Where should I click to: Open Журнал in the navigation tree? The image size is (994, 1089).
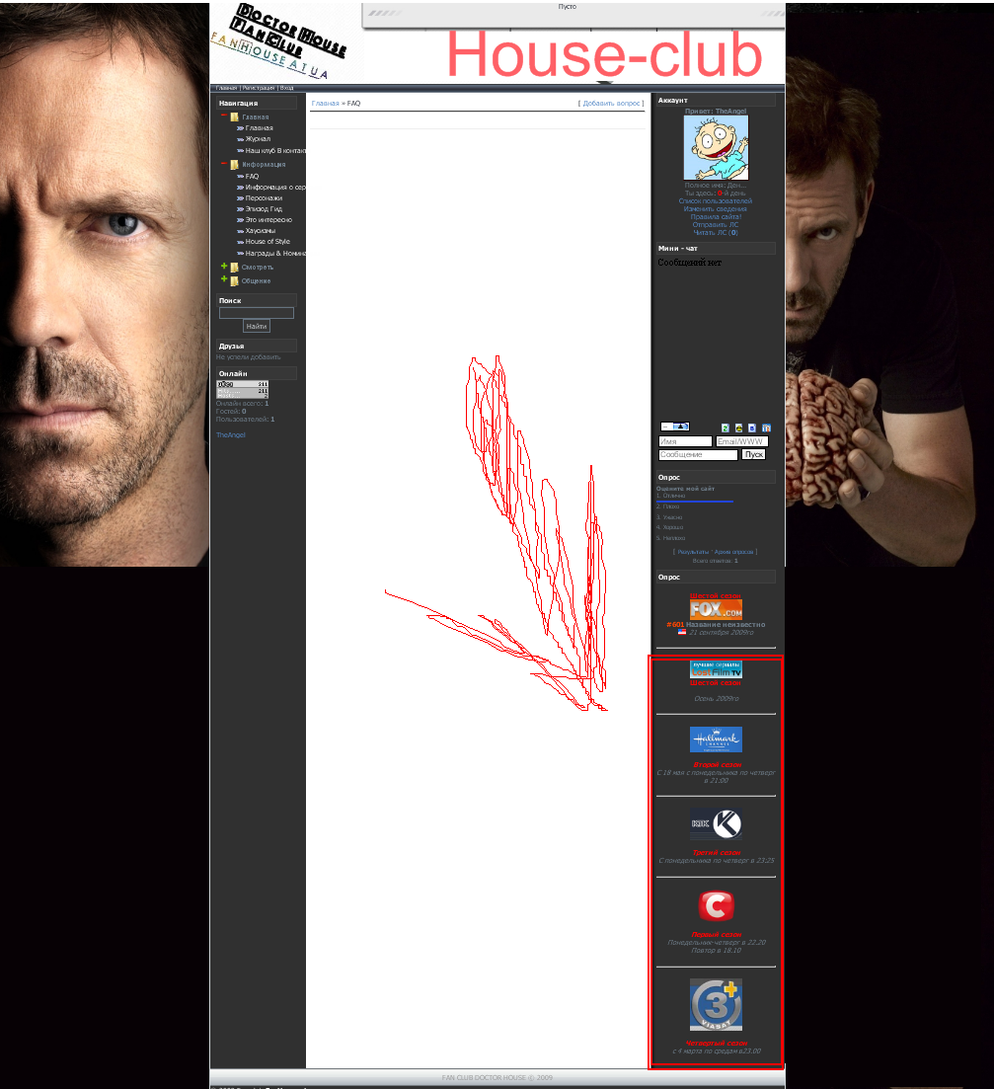pos(258,139)
